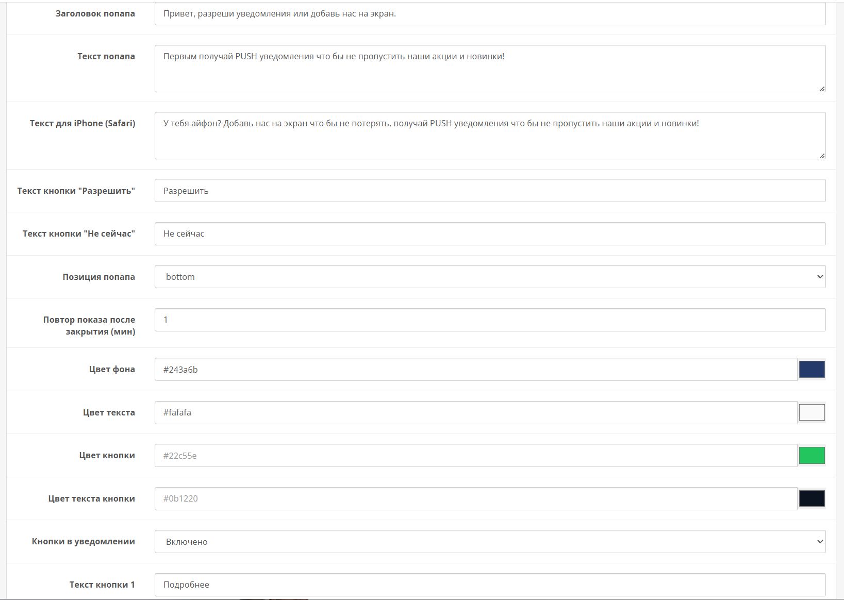Open the popup position dropdown

(490, 277)
